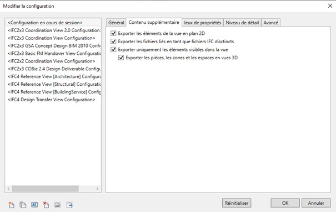Image resolution: width=336 pixels, height=212 pixels.
Task: Toggle Exporter les fichiers liés en tant que fichiers IFC
Action: [x=113, y=42]
